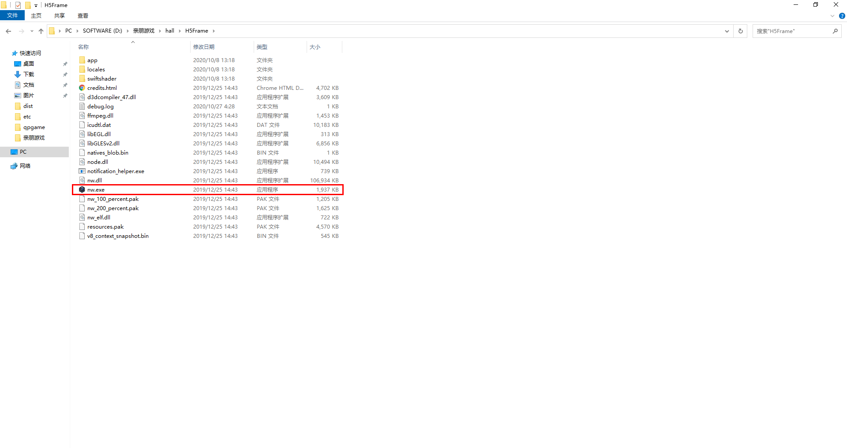The height and width of the screenshot is (448, 847).
Task: Open the recent locations dropdown arrow
Action: coord(32,31)
